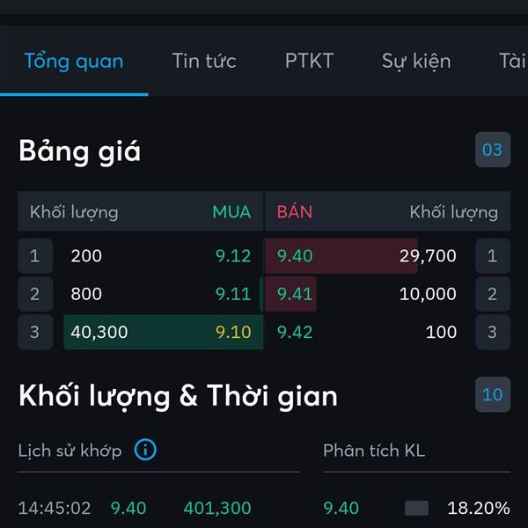
Task: Switch to the Sự kiện tab
Action: tap(416, 62)
